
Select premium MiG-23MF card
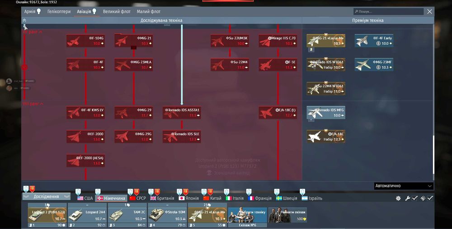pos(374,64)
